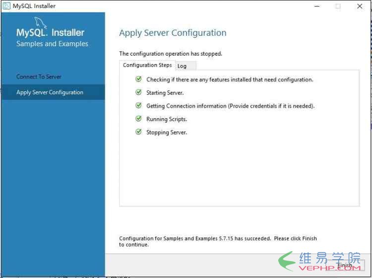Click green checkmark beside Stopping Server
Image resolution: width=372 pixels, height=278 pixels.
tap(138, 132)
